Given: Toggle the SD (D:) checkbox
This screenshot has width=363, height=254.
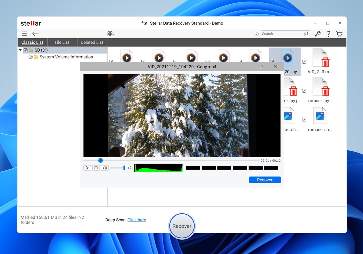Looking at the screenshot, I should click(26, 50).
